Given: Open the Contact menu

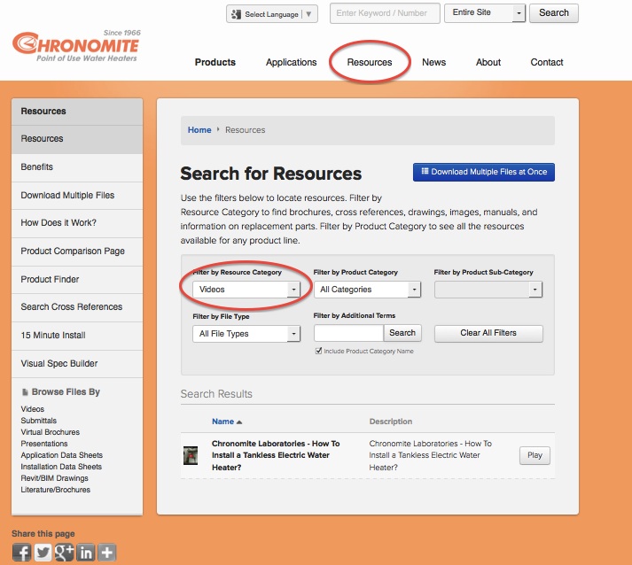Looking at the screenshot, I should point(547,62).
